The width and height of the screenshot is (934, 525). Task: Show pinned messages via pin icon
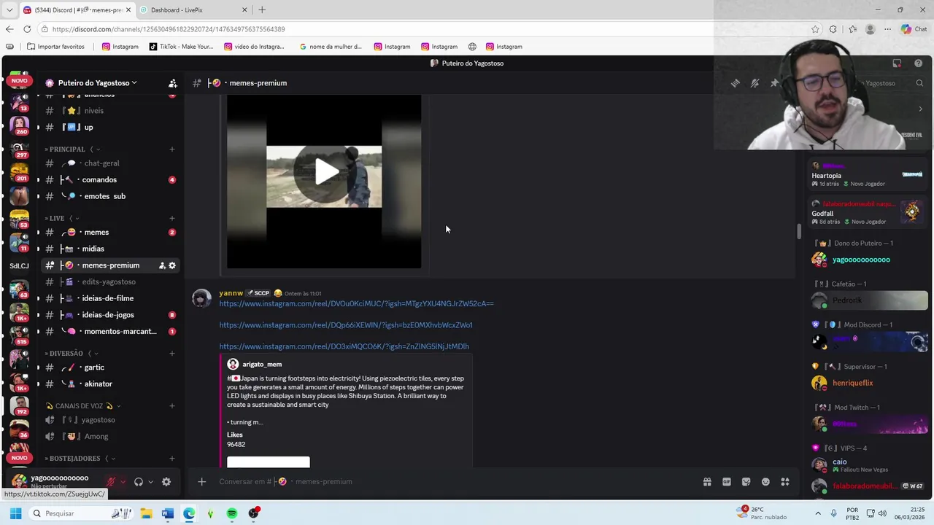tap(774, 83)
